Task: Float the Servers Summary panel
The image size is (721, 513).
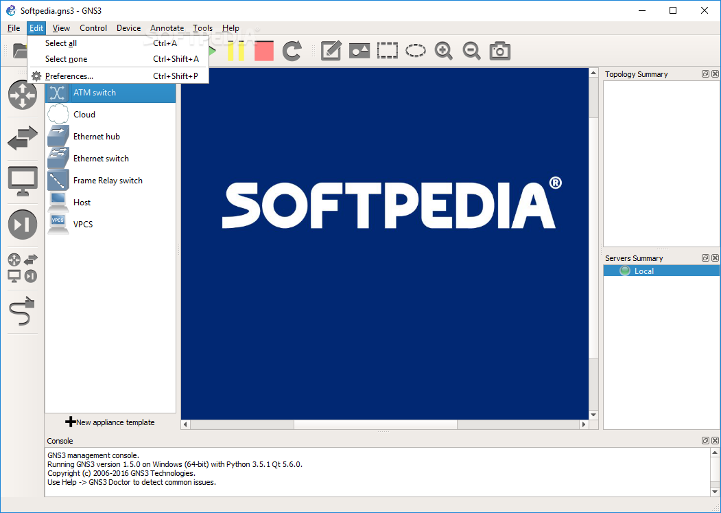Action: point(705,258)
